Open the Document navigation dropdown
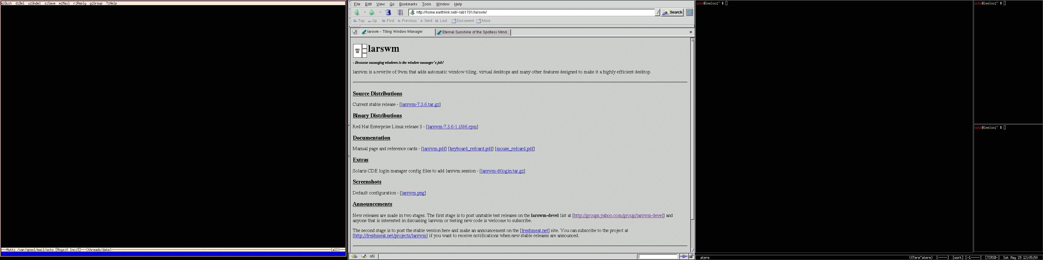The height and width of the screenshot is (260, 1043). pyautogui.click(x=462, y=21)
